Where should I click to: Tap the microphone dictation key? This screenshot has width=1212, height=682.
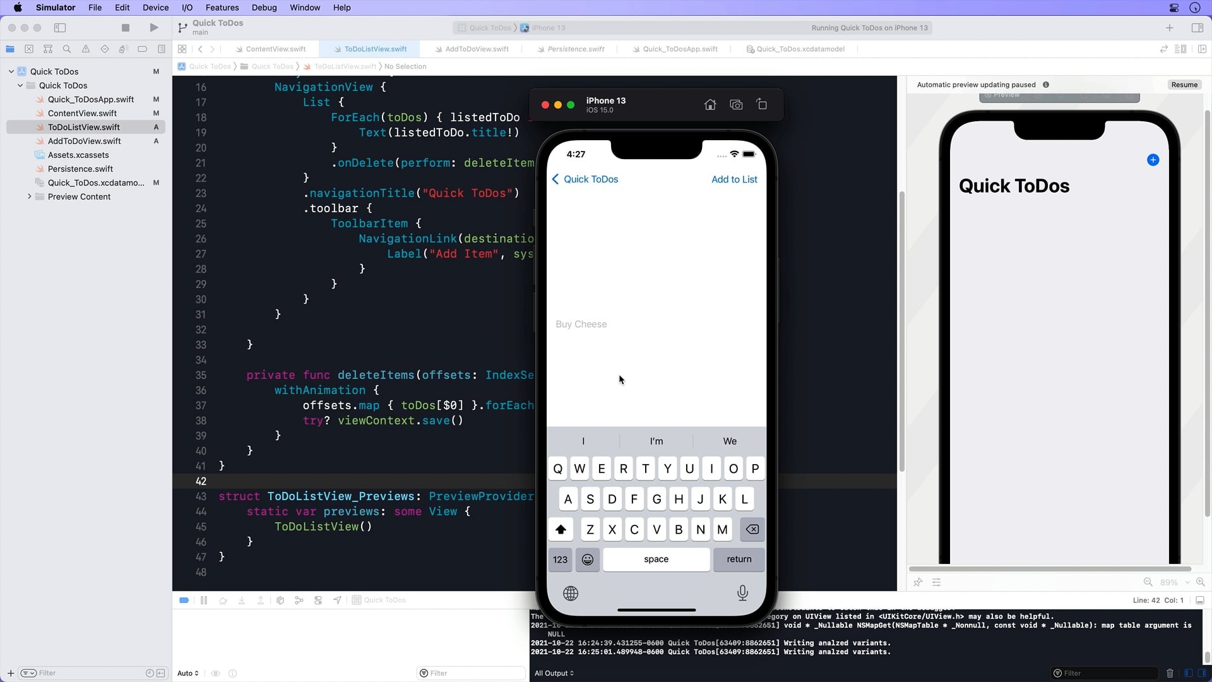(x=742, y=593)
